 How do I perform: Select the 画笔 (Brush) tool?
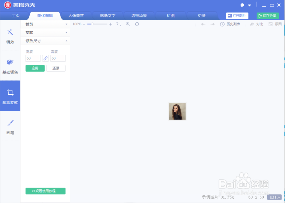(10, 127)
